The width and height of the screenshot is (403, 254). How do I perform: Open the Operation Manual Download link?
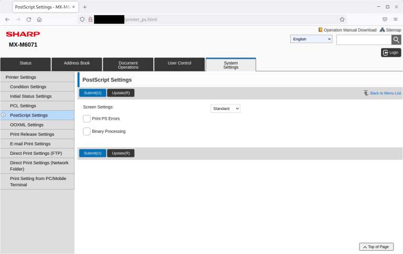pos(350,30)
